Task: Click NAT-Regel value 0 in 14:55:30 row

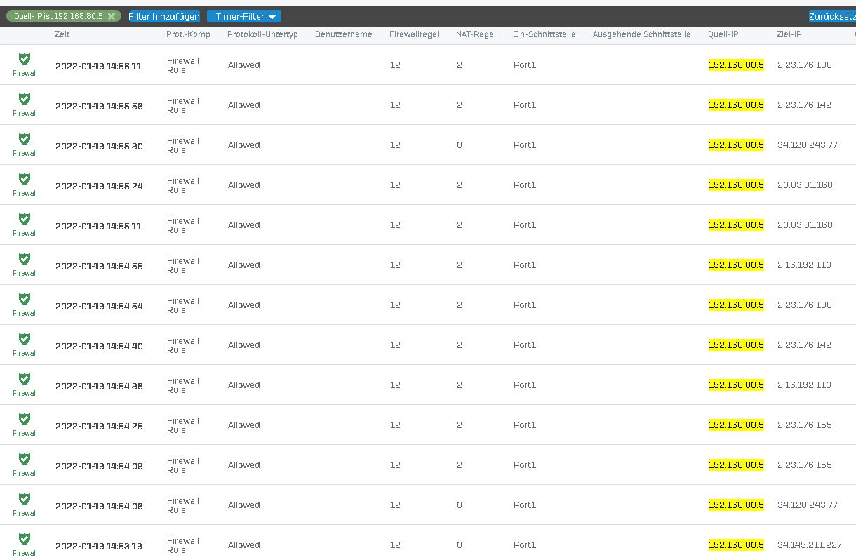Action: tap(460, 145)
